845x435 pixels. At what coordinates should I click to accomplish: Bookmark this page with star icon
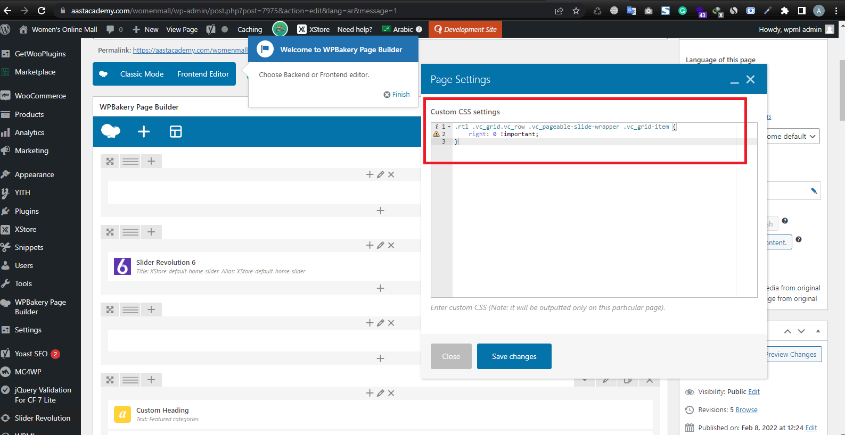[x=576, y=11]
